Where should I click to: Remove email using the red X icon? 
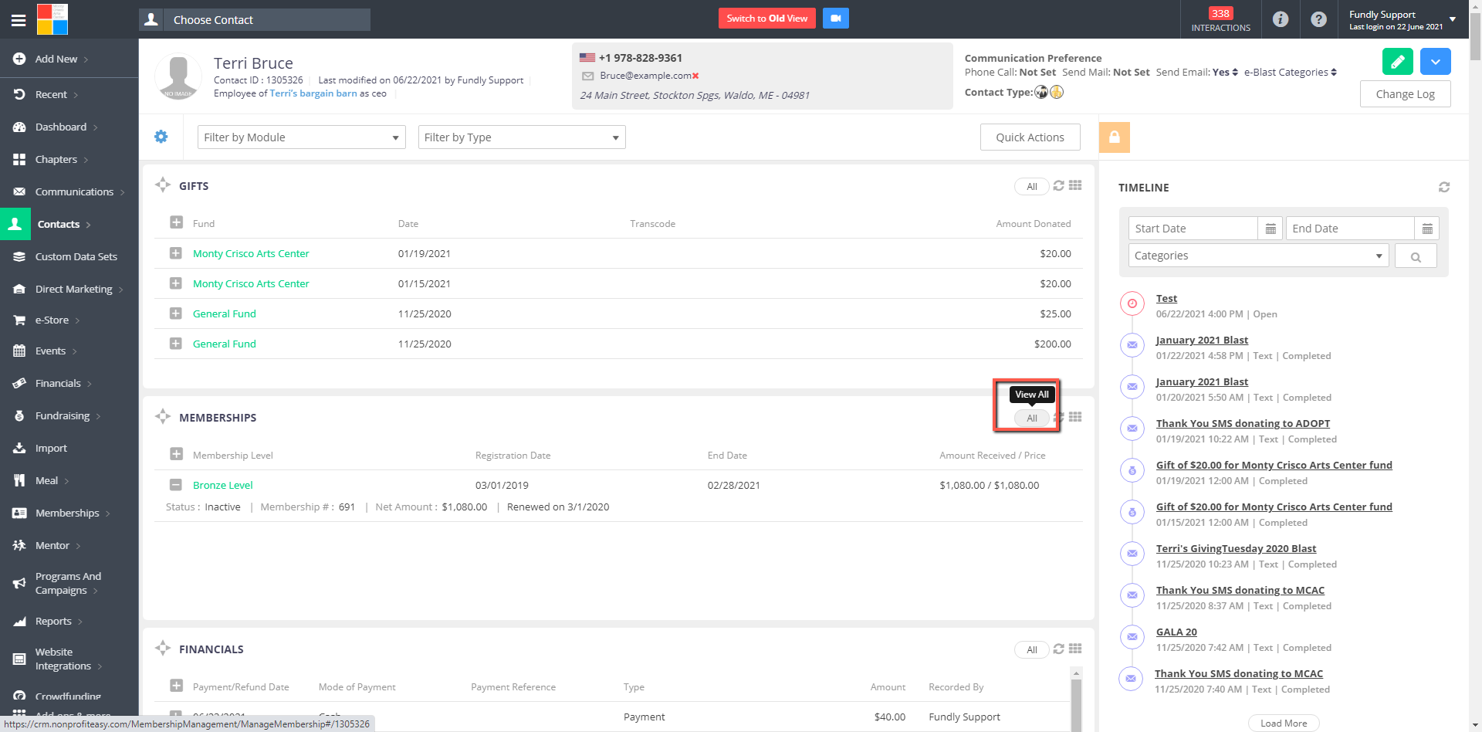click(695, 76)
